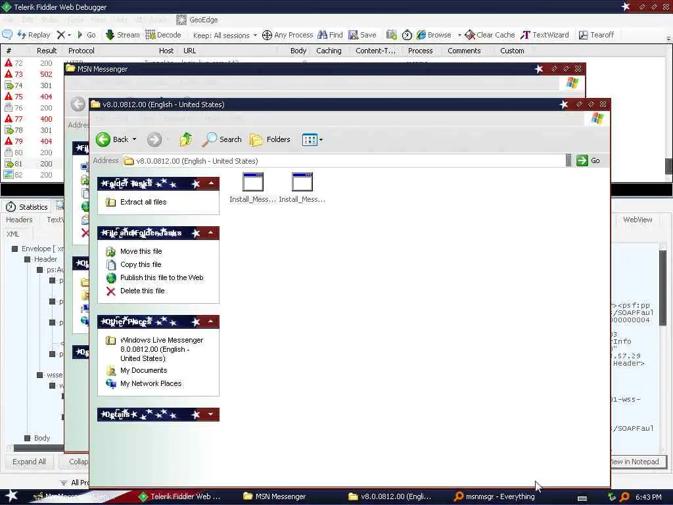Click the Expand All button
Viewport: 673px width, 505px height.
click(x=29, y=462)
